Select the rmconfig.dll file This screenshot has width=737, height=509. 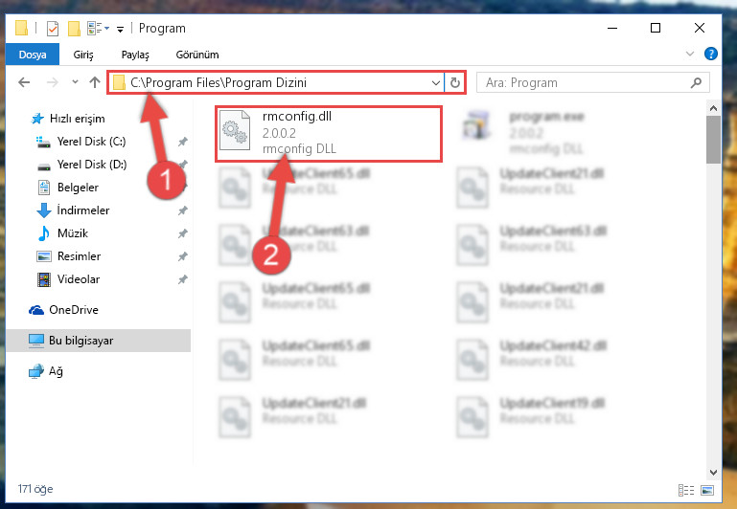pyautogui.click(x=329, y=133)
